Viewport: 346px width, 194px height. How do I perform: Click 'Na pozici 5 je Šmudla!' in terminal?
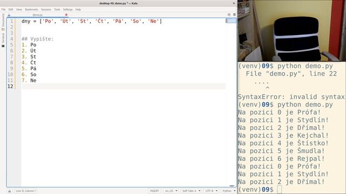click(281, 151)
